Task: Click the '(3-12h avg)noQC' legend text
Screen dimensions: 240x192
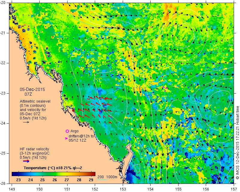Action: [34, 153]
